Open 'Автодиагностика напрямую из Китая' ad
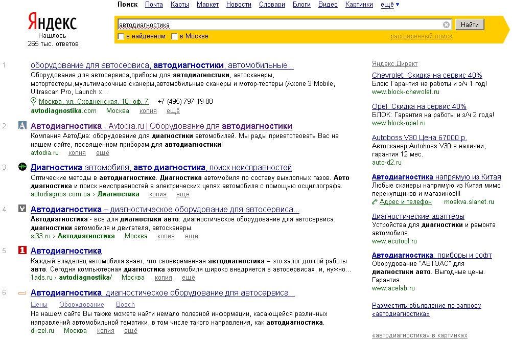The height and width of the screenshot is (340, 512). pyautogui.click(x=436, y=177)
